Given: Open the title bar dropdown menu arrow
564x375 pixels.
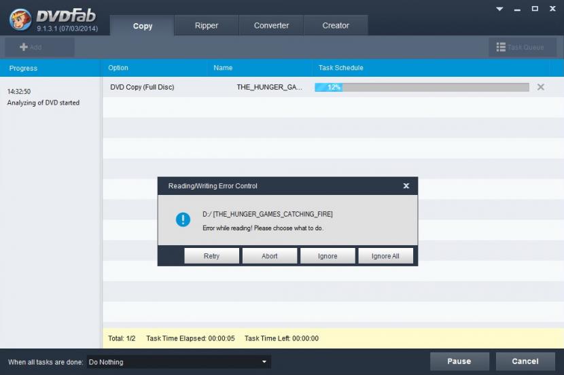Looking at the screenshot, I should (499, 9).
